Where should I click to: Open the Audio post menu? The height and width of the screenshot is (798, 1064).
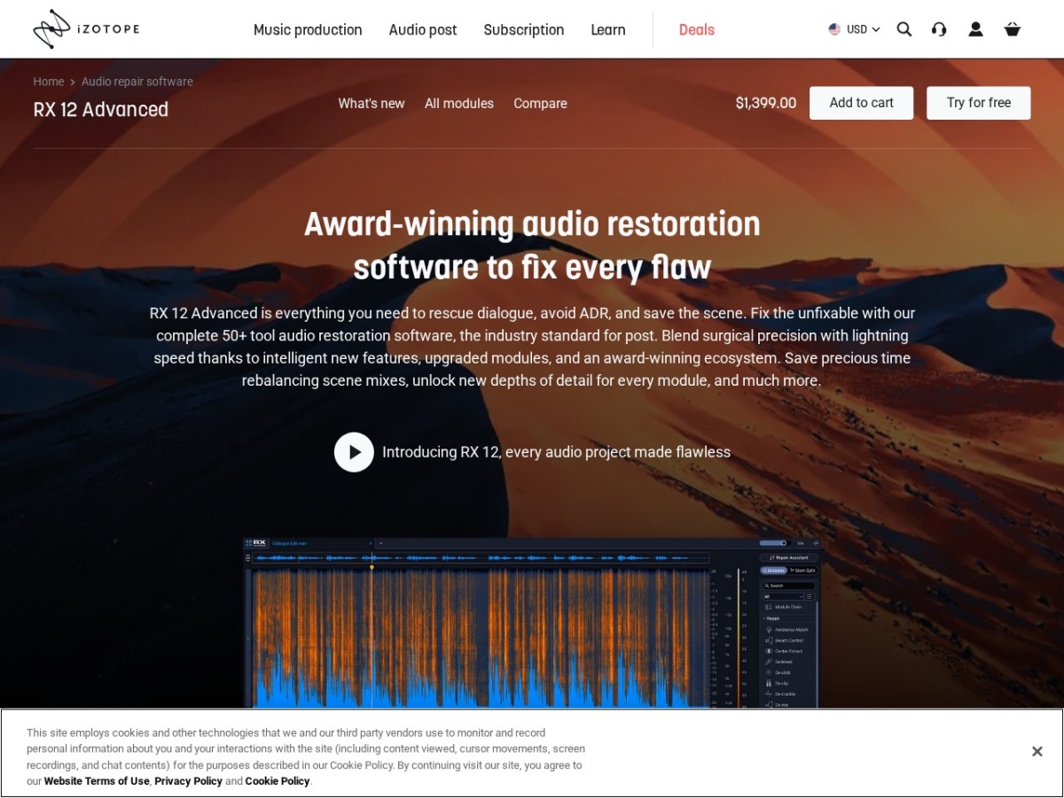tap(423, 29)
